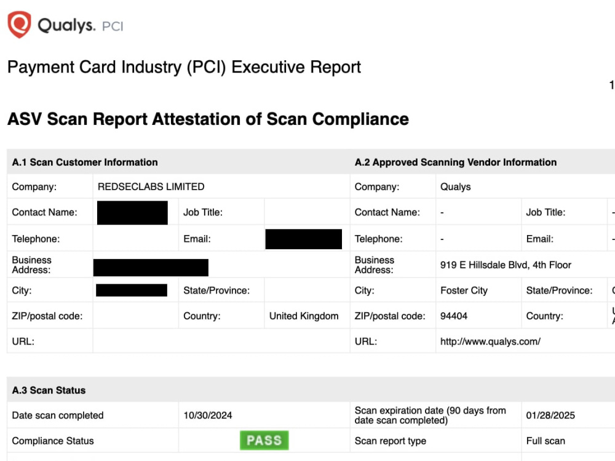This screenshot has height=461, width=615.
Task: Click the vendor 'Country:' label
Action: pyautogui.click(x=544, y=316)
